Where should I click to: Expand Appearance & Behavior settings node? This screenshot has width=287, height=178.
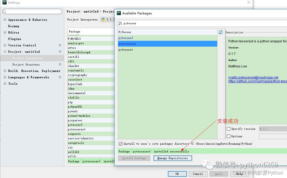click(x=5, y=19)
